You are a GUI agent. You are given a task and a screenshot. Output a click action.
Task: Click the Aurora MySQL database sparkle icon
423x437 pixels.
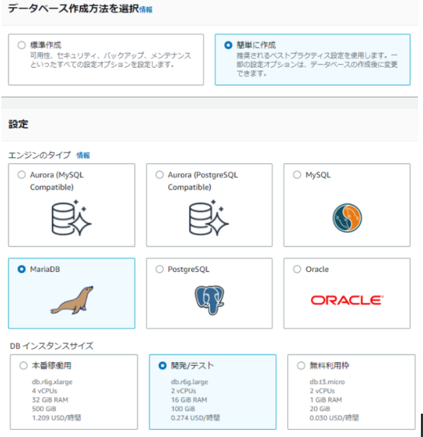coord(71,217)
